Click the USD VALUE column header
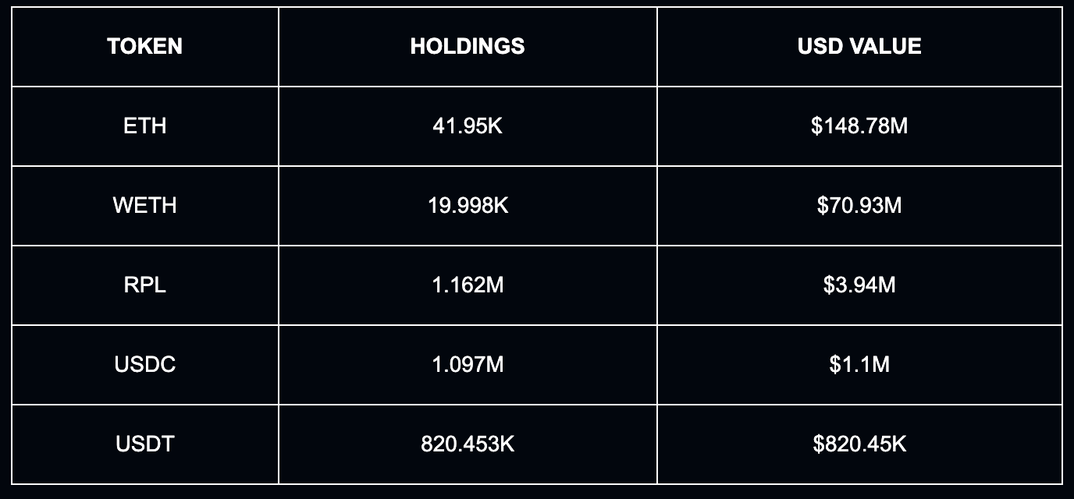Image resolution: width=1074 pixels, height=499 pixels. (x=859, y=46)
